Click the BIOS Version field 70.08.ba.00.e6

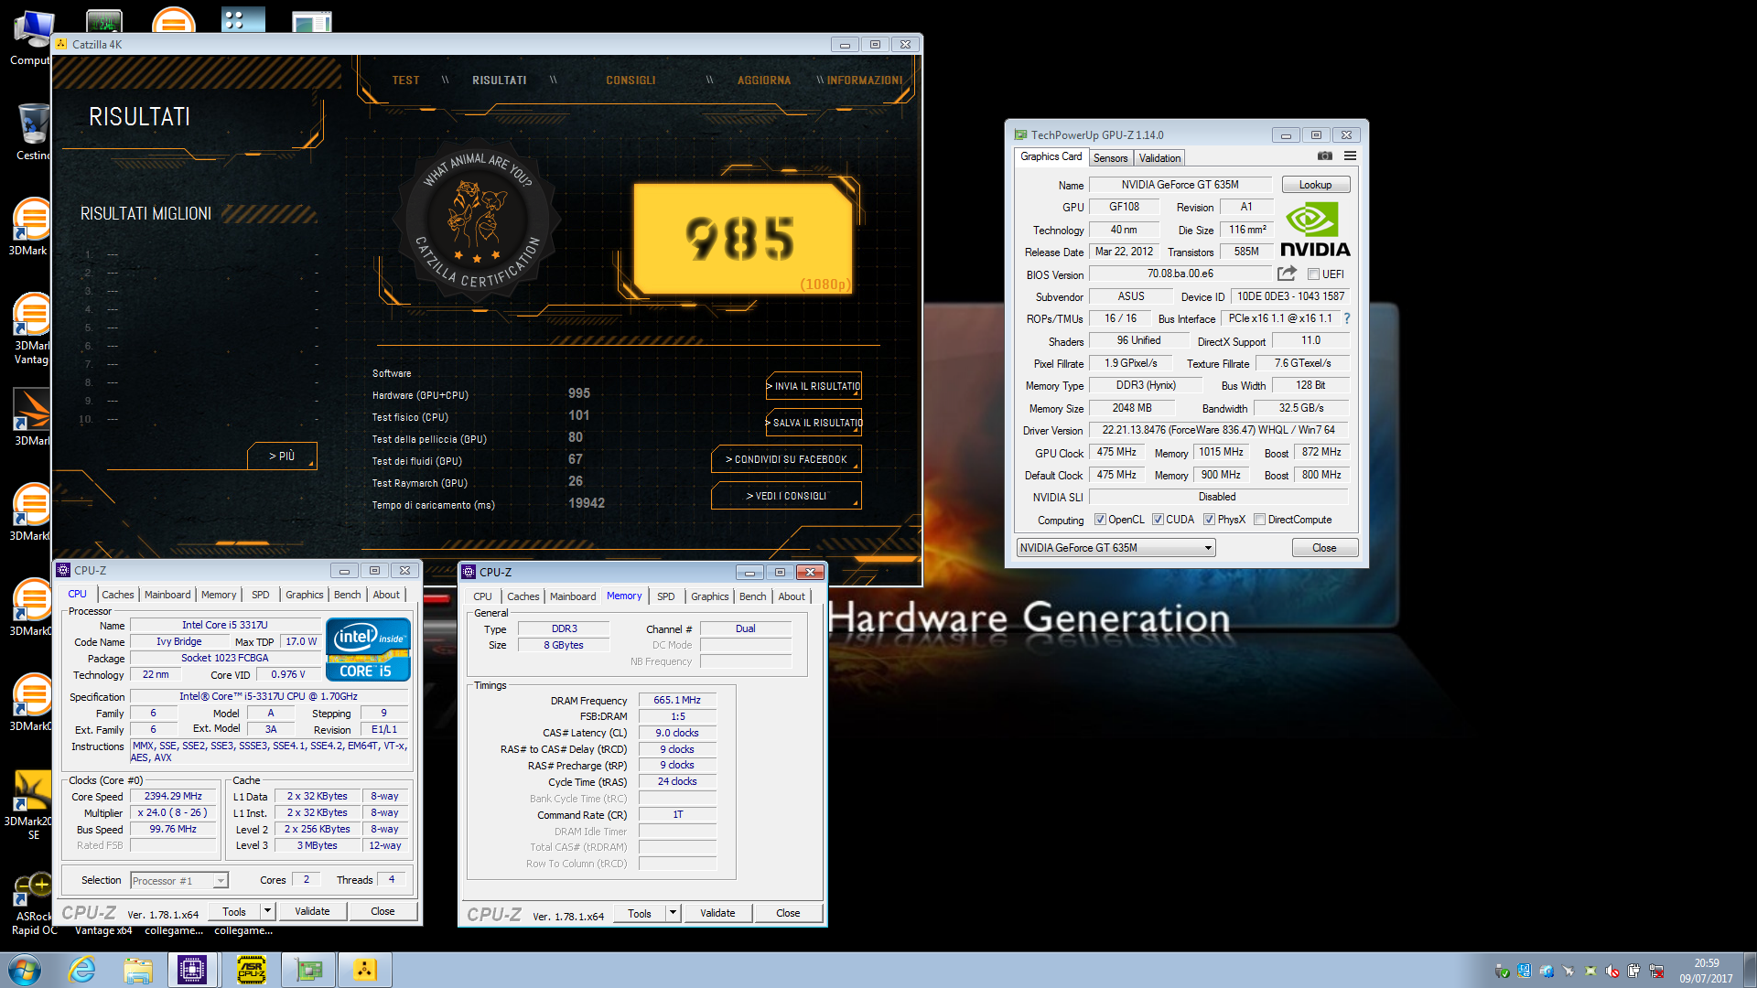coord(1180,274)
